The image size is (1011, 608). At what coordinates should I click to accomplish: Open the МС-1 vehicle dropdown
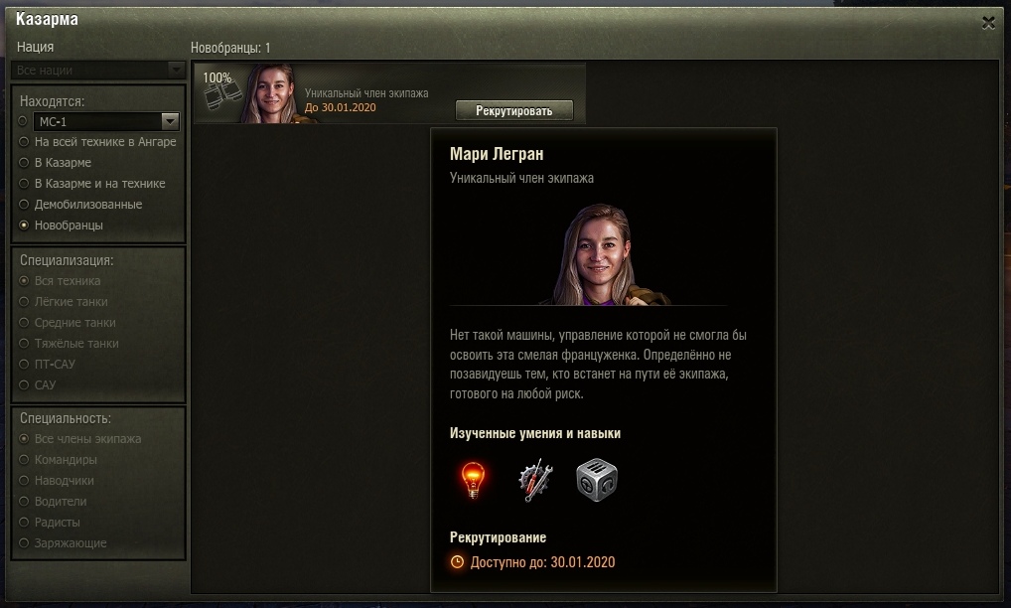pos(106,121)
